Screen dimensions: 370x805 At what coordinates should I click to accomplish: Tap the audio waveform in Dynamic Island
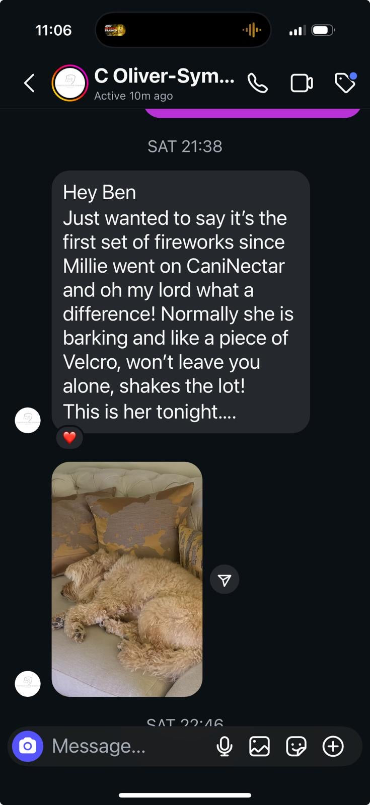252,30
